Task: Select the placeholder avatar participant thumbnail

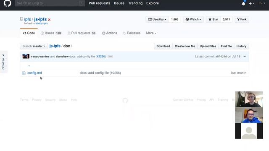Action: (x=249, y=131)
